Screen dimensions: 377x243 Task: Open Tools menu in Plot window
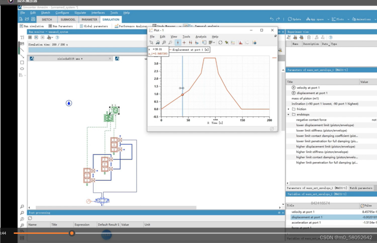click(186, 37)
